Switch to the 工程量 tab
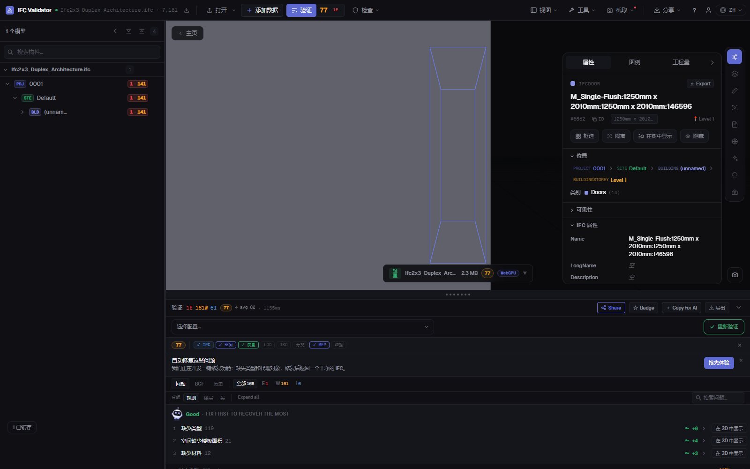Screen dimensions: 750x469 681,62
